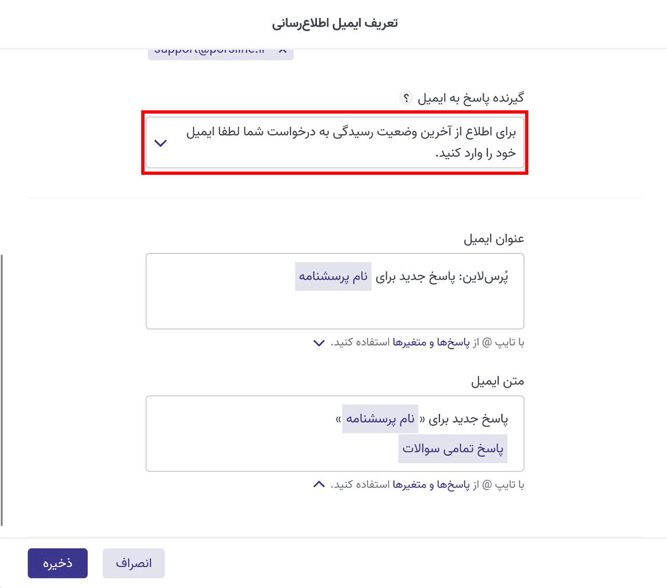
Task: Click the عنوان ایمیل label
Action: [493, 239]
